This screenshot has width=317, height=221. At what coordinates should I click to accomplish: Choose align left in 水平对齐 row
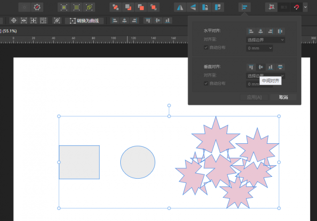(251, 31)
